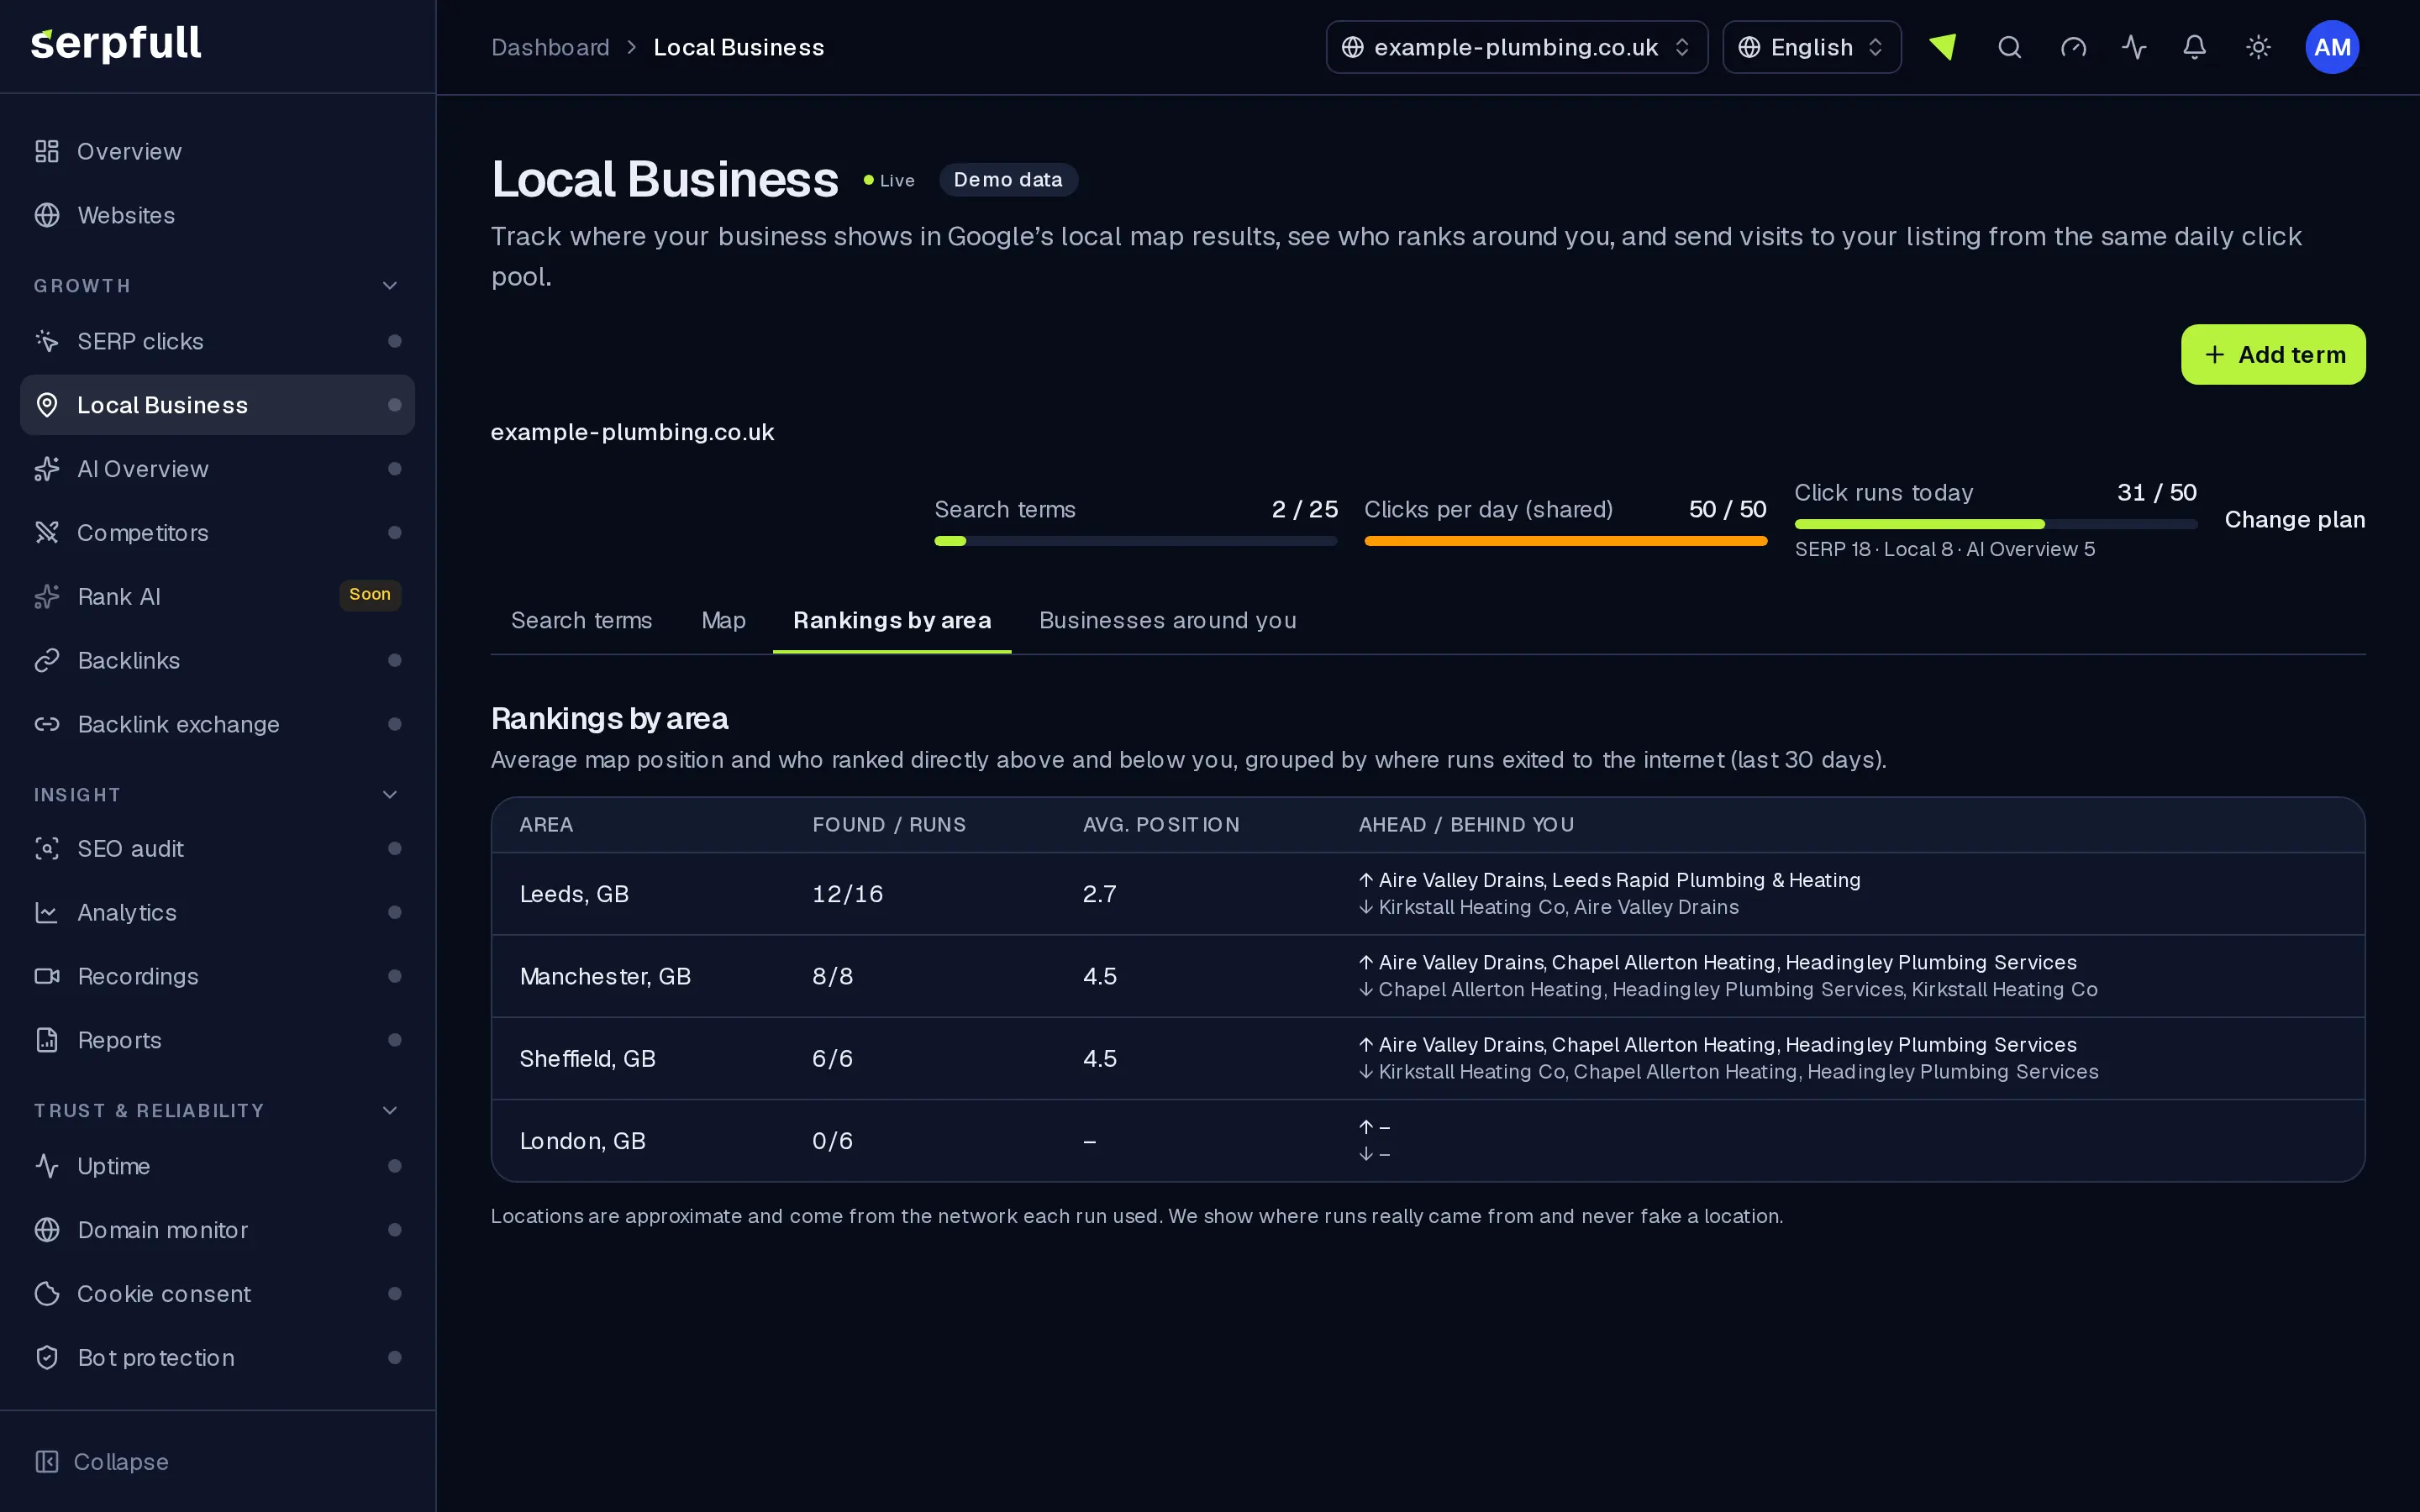Viewport: 2420px width, 1512px height.
Task: Click the speed gauge icon in header
Action: [x=2073, y=47]
